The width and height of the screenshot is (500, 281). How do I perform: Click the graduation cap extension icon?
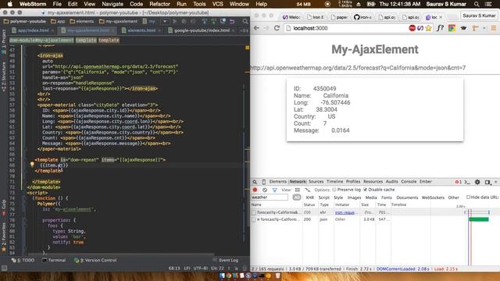coord(463,28)
